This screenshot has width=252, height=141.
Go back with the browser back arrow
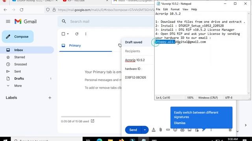click(5, 10)
